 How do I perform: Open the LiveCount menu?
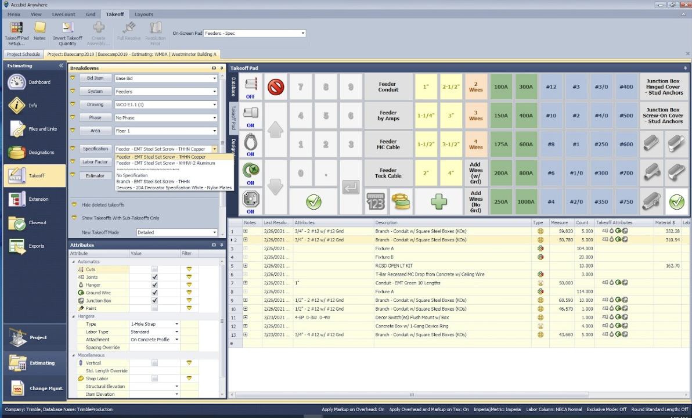tap(63, 14)
